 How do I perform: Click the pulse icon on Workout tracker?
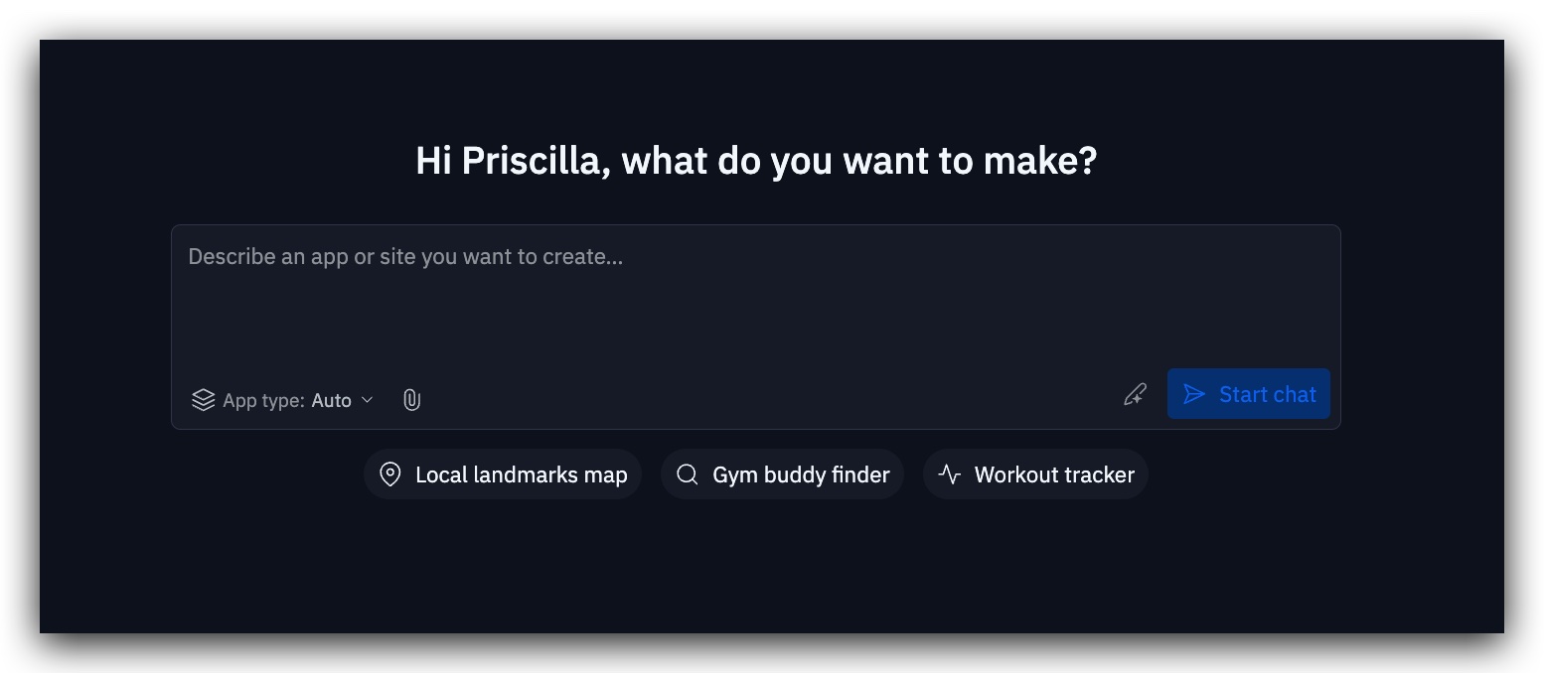950,474
